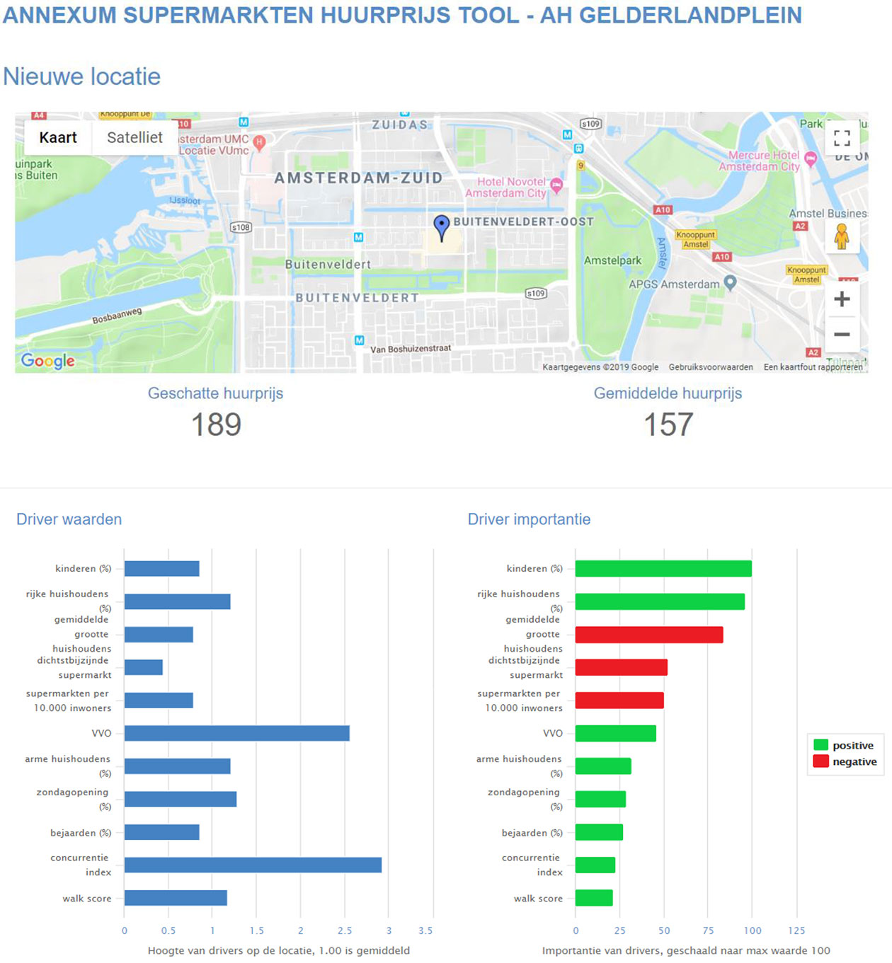Click red dichtstbijzijnde supermarkt importance bar
892x963 pixels.
pos(622,667)
